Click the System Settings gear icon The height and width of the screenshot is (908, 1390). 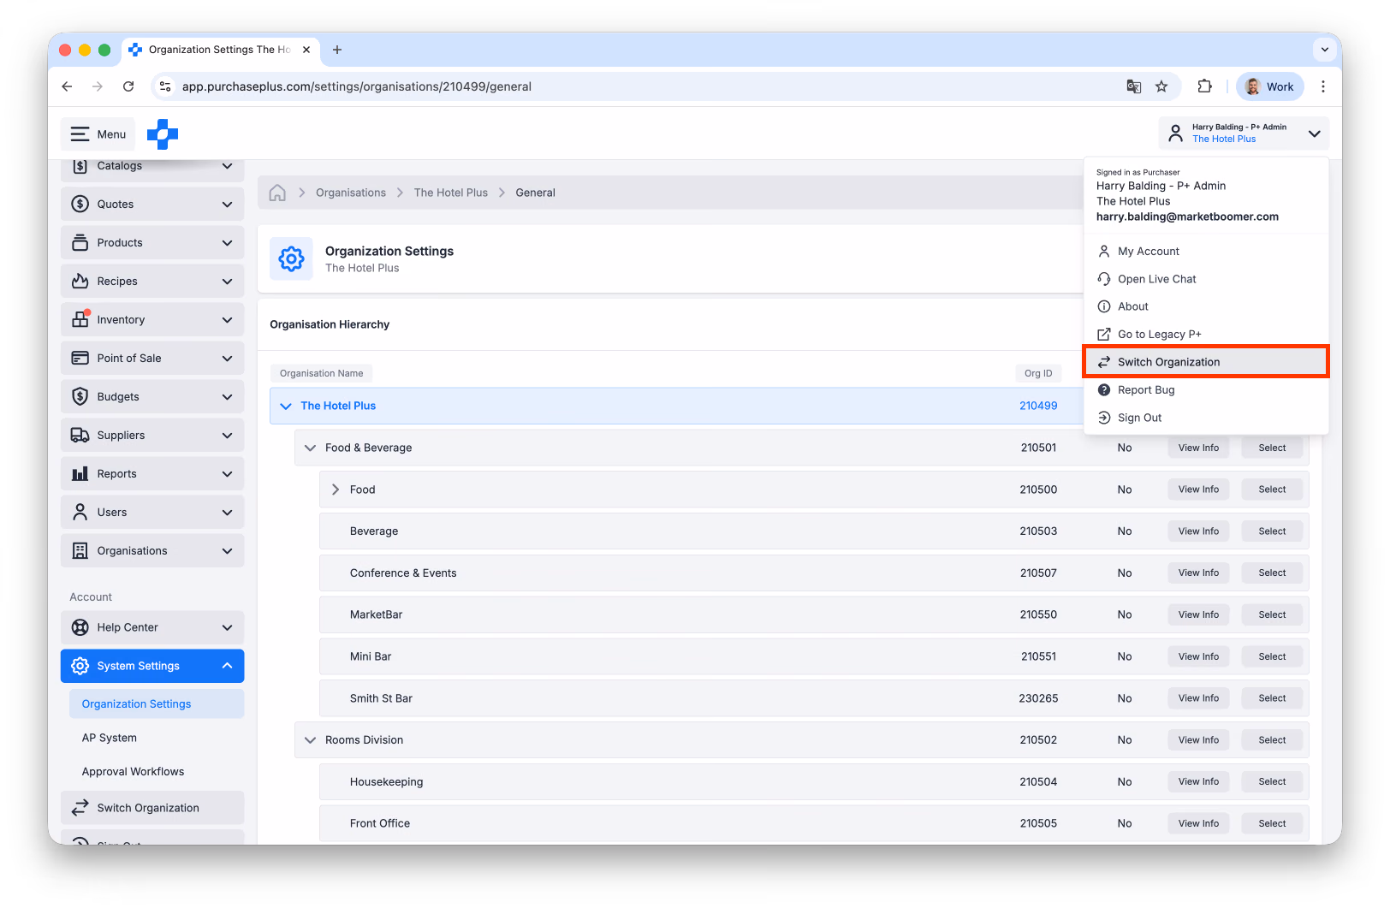click(x=80, y=667)
